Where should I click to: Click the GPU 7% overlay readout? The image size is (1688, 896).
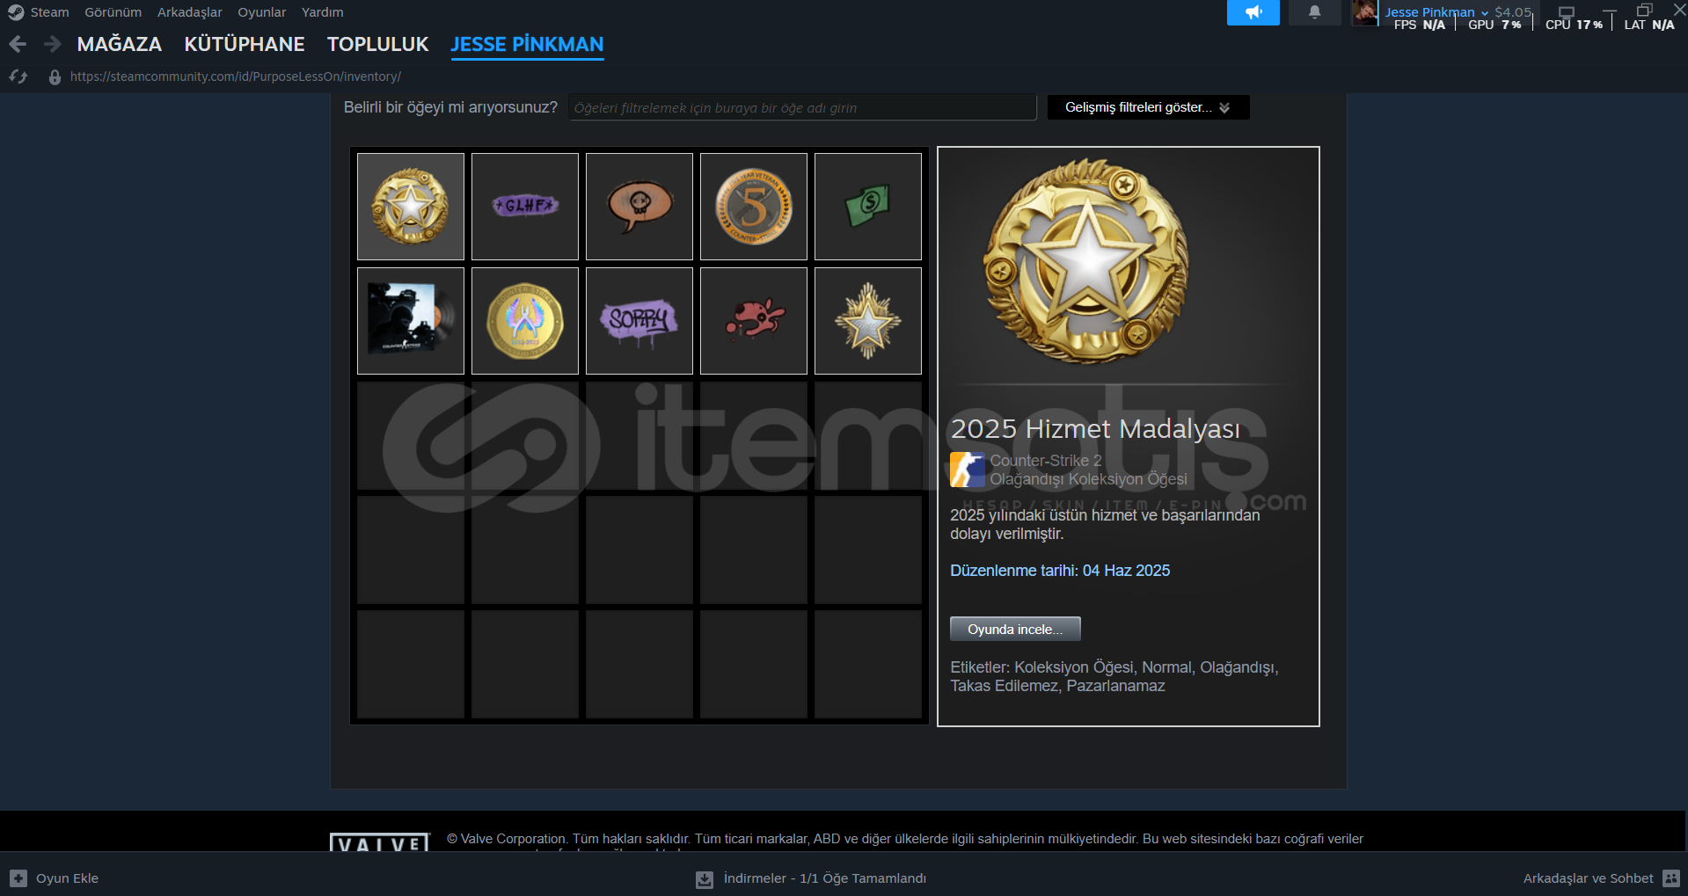click(x=1494, y=25)
